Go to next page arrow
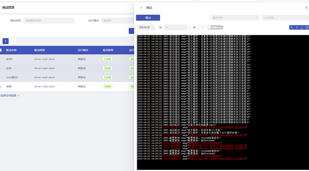 [x=13, y=41]
